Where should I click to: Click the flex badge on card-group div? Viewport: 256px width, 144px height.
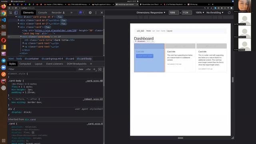click(60, 17)
